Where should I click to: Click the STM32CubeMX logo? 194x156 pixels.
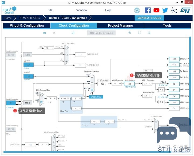9,10
